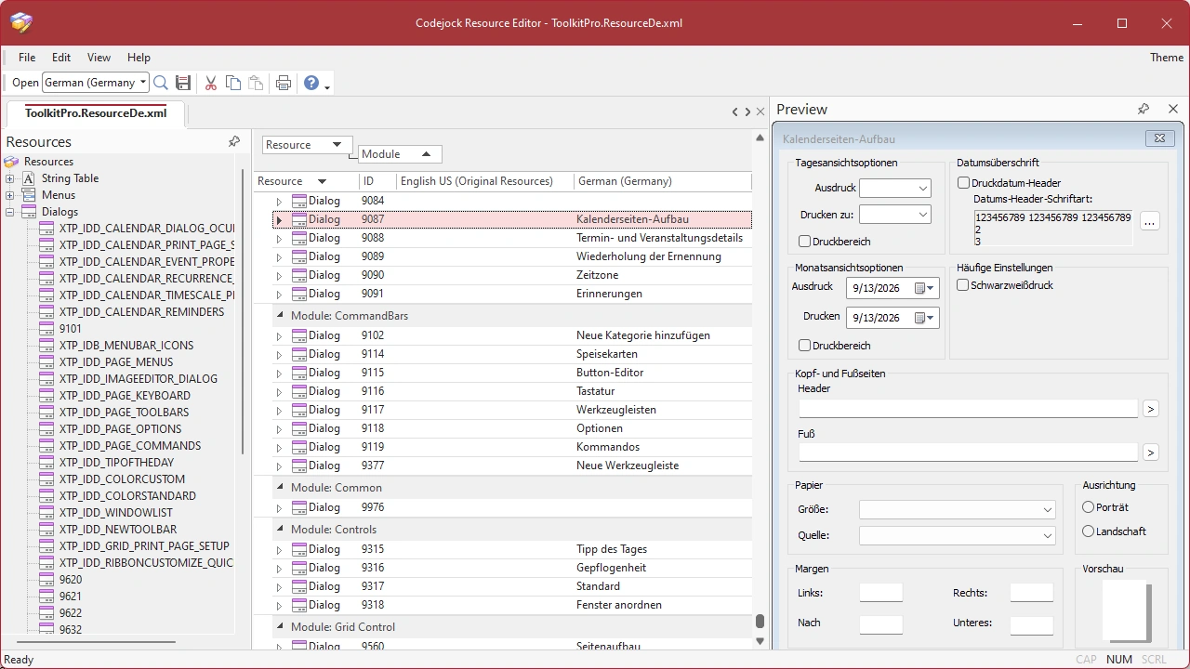Screen dimensions: 1190x669
Task: Click the application logo icon
Action: pos(20,22)
